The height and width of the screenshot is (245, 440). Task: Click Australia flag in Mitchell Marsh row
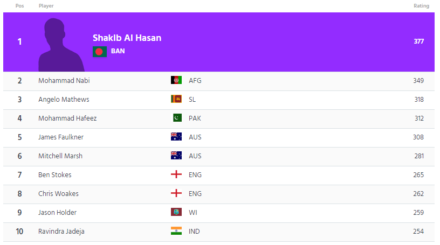point(176,156)
